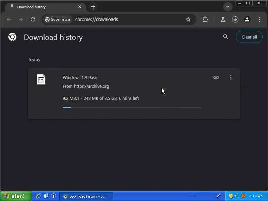This screenshot has width=268, height=201.
Task: Click the 2:14 AM clock
Action: coord(256,196)
